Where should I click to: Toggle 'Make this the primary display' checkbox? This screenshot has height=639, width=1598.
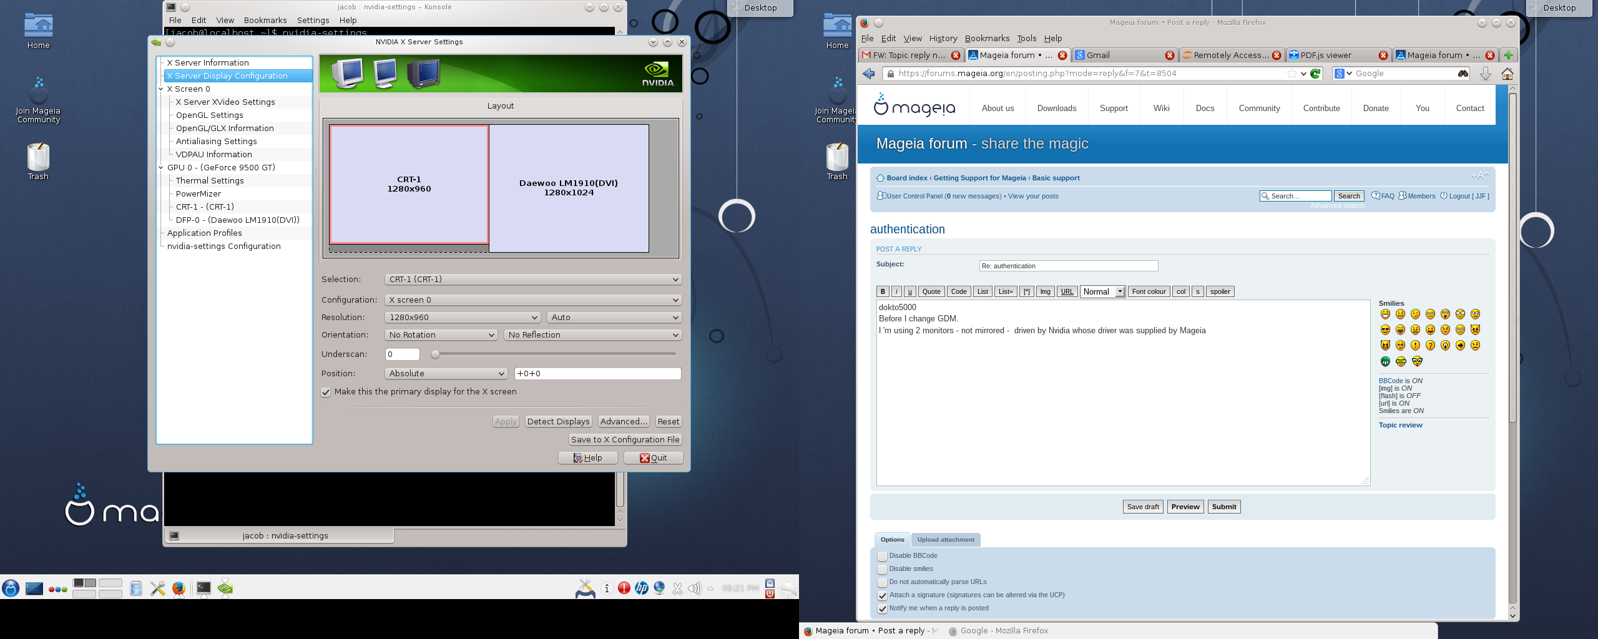click(x=326, y=392)
